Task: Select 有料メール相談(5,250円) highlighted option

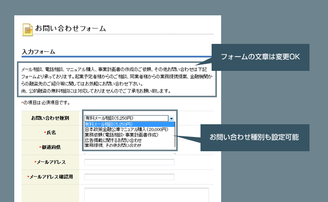Action: tap(130, 124)
